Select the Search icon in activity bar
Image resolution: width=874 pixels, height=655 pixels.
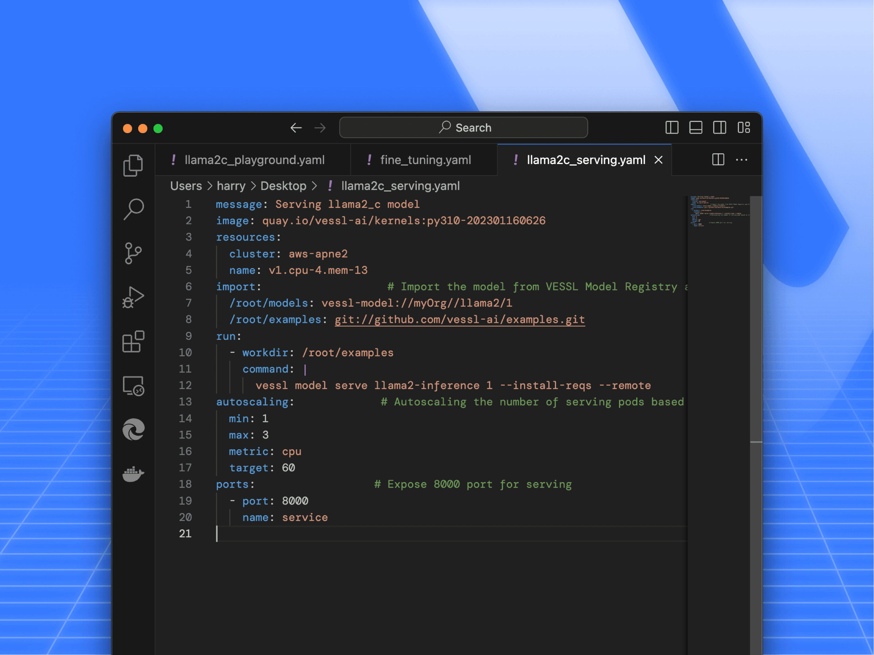coord(133,209)
